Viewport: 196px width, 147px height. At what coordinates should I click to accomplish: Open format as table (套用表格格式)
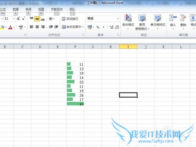(x=142, y=22)
